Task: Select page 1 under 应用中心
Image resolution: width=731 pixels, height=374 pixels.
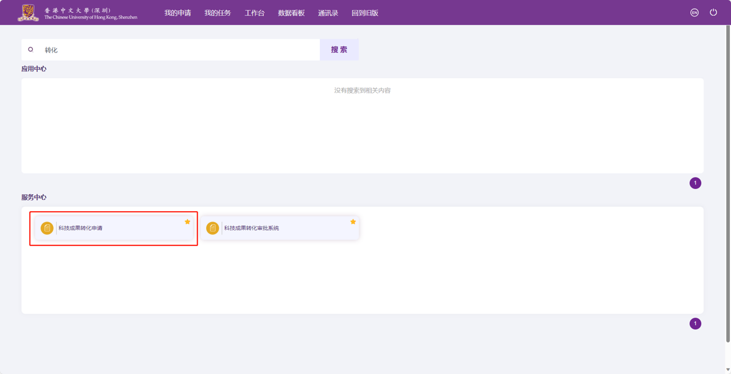Action: [695, 183]
